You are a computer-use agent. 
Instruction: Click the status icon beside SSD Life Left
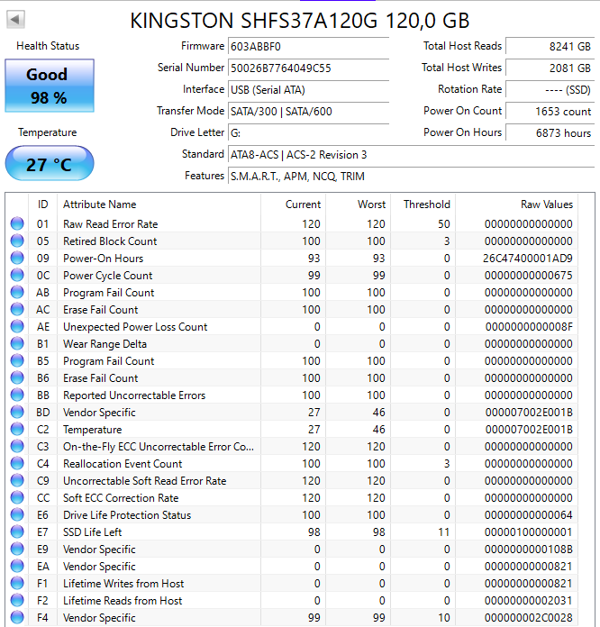17,532
